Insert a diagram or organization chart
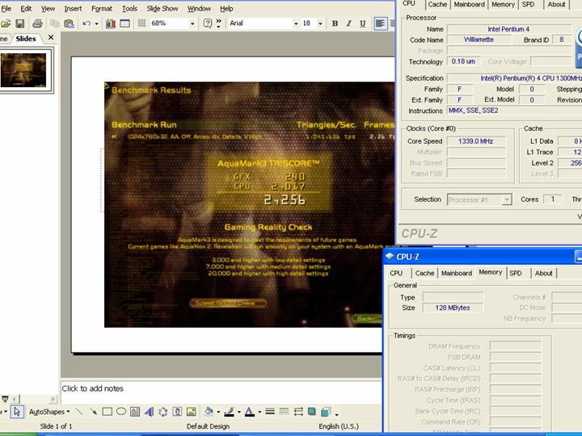Image resolution: width=582 pixels, height=436 pixels. (163, 412)
